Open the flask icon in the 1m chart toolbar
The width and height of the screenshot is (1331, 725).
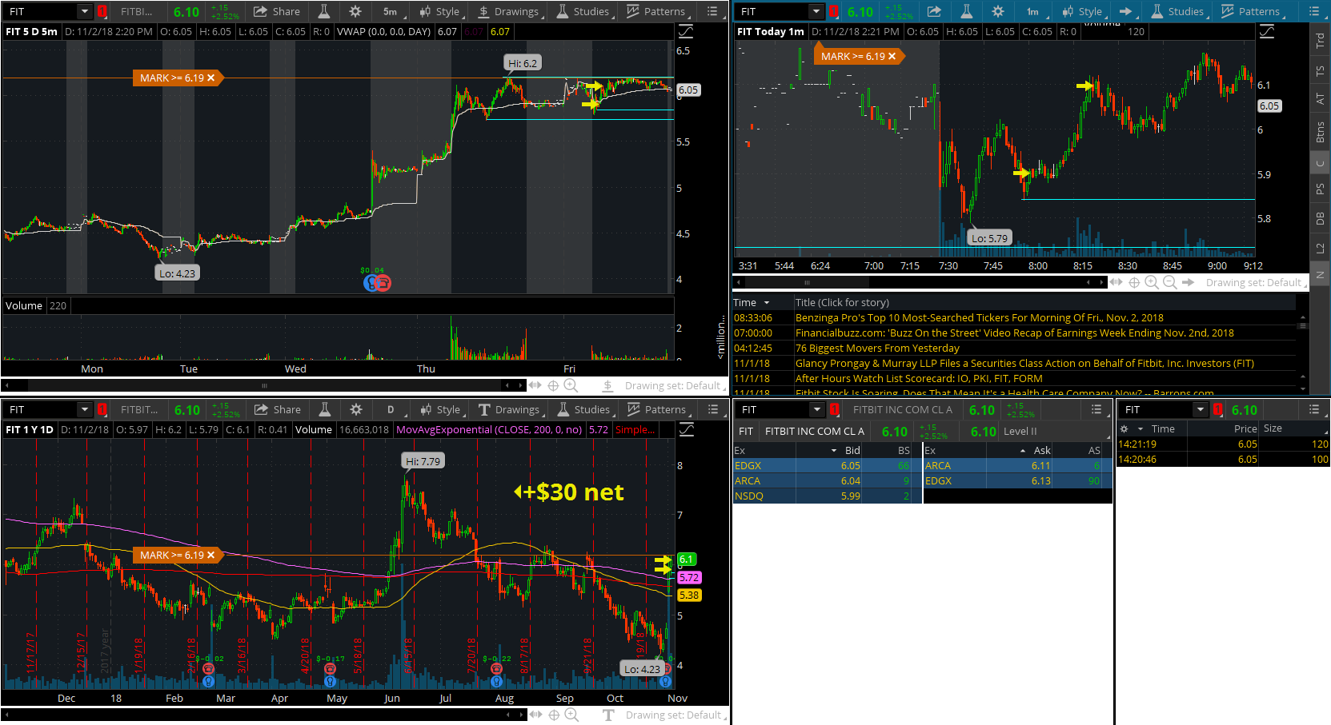(967, 11)
